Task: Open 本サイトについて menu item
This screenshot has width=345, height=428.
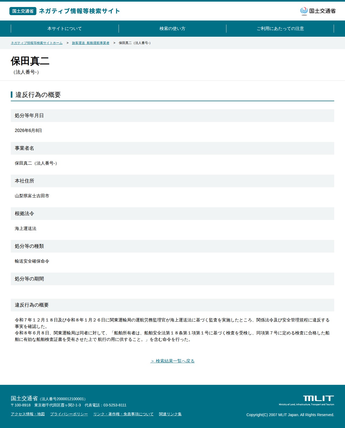Action: click(x=65, y=29)
